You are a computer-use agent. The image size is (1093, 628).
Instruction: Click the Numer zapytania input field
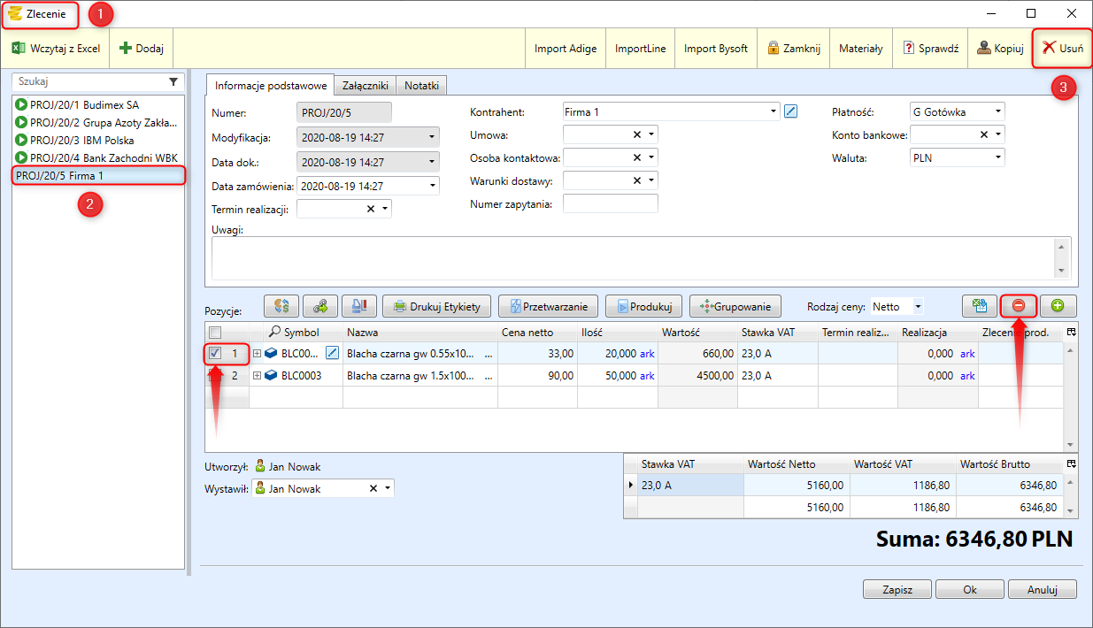(610, 203)
